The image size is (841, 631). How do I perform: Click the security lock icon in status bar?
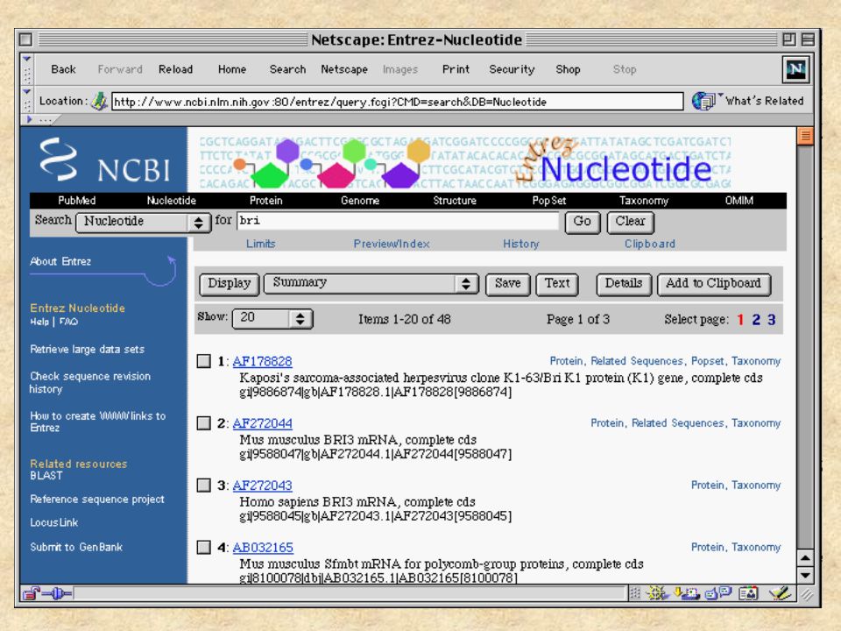click(32, 593)
